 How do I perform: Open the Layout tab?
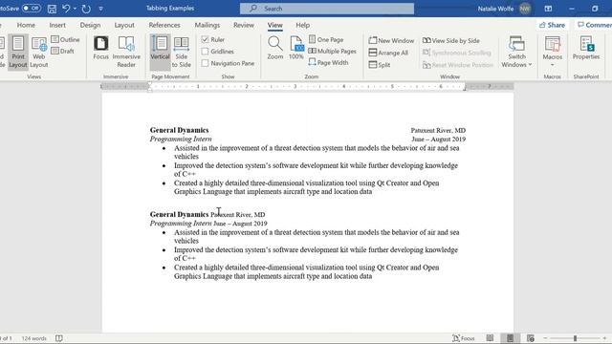(124, 25)
